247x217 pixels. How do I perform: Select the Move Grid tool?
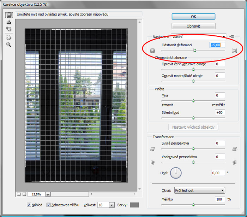point(8,29)
